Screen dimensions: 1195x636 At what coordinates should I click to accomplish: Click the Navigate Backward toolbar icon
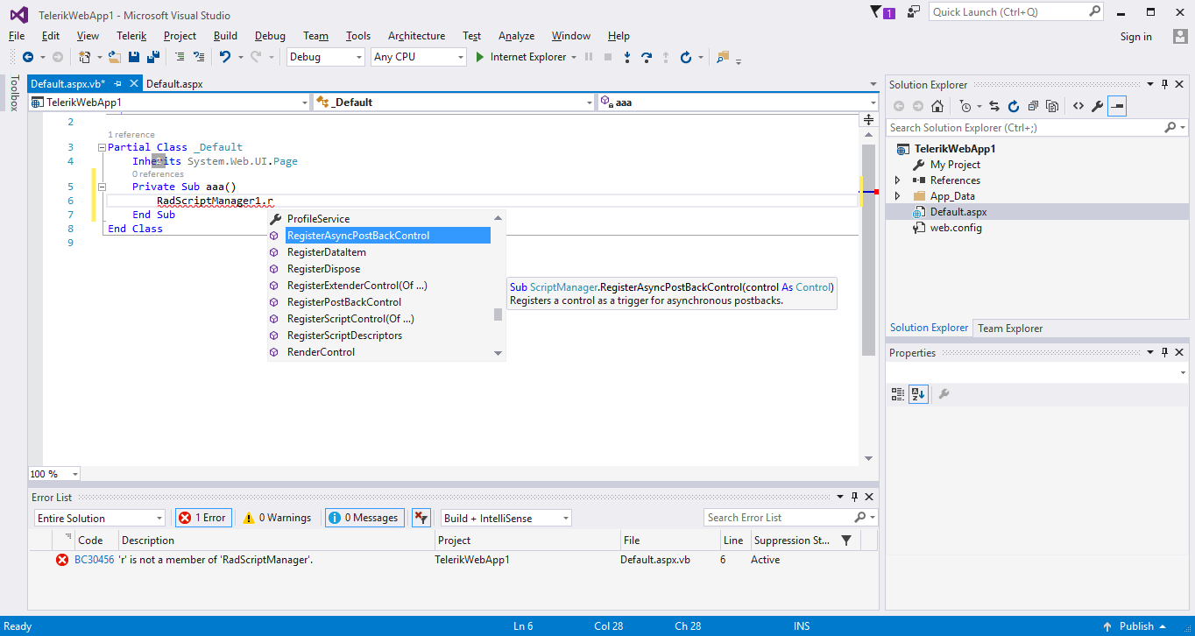(28, 57)
